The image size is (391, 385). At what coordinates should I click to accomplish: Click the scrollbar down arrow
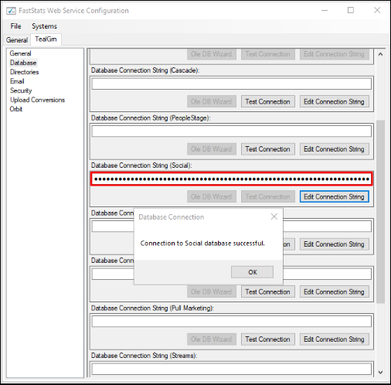pyautogui.click(x=380, y=373)
